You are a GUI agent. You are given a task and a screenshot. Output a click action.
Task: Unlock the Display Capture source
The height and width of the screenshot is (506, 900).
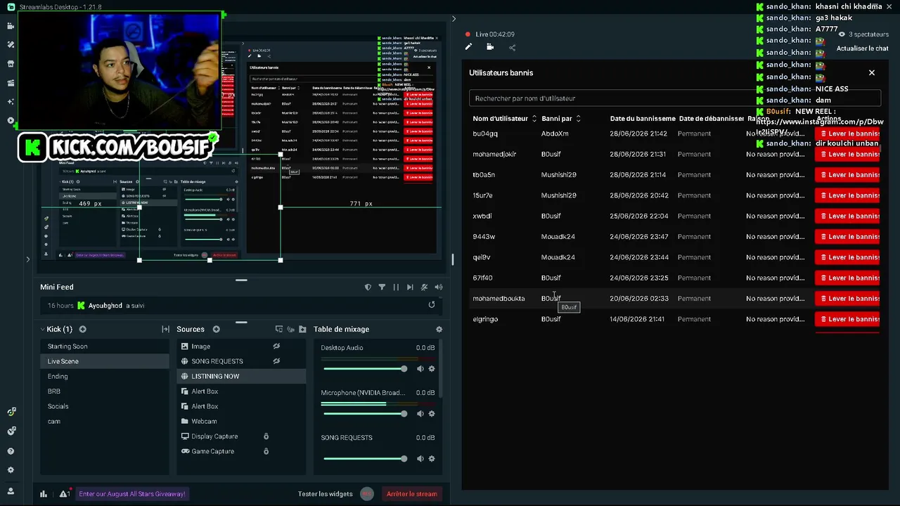point(266,436)
